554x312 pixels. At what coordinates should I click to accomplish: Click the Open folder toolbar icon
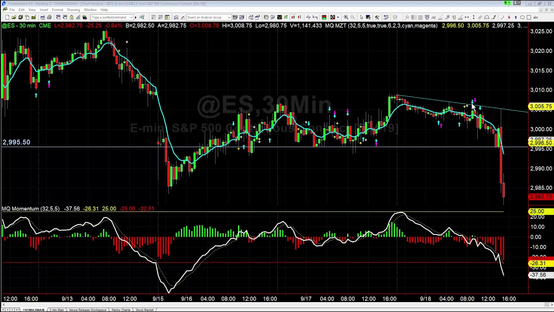tap(14, 17)
